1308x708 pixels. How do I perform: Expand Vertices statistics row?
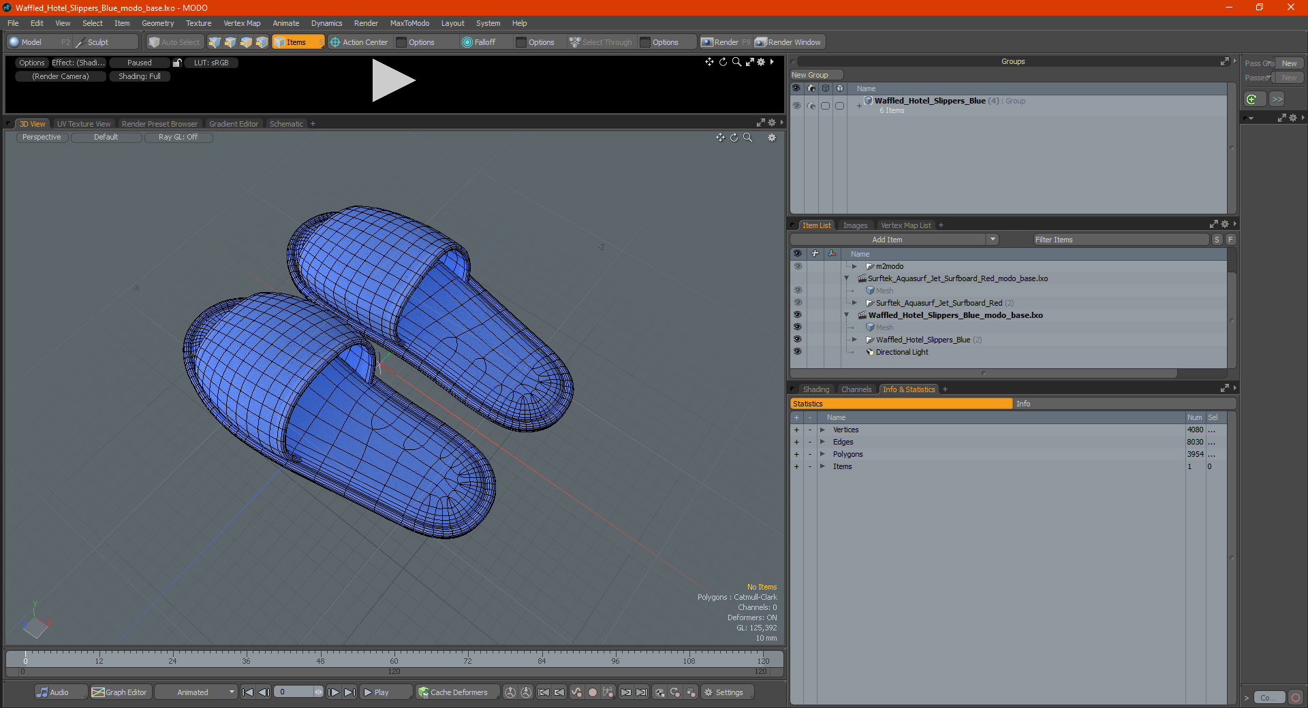822,430
